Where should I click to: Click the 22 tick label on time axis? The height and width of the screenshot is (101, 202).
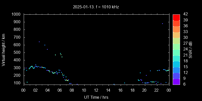click(157, 90)
